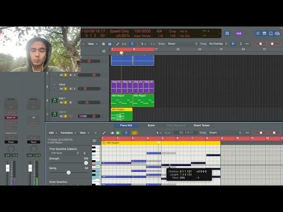Screen dimensions: 283x212
Task: Open Tracks area View menu
Action: (x=93, y=44)
